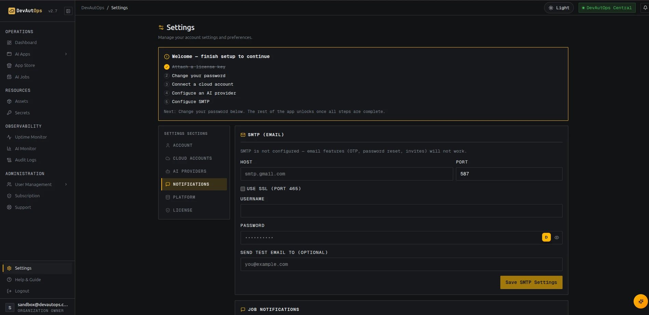Select the Connect a cloud account step
The image size is (649, 315).
click(x=202, y=84)
